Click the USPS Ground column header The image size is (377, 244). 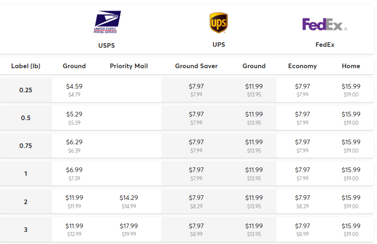tap(74, 66)
